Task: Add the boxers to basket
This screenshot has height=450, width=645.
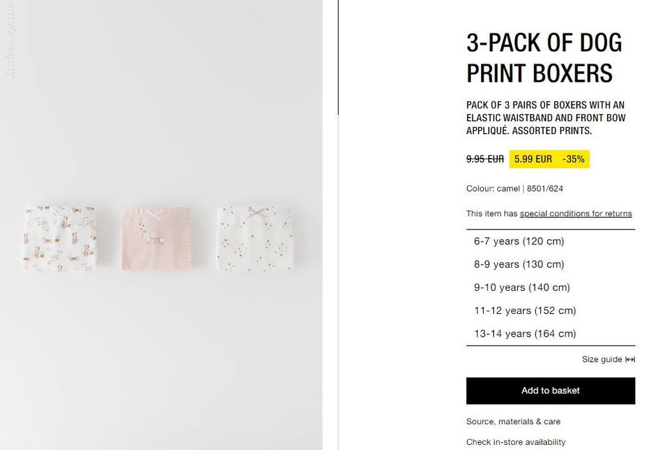Action: [x=550, y=391]
